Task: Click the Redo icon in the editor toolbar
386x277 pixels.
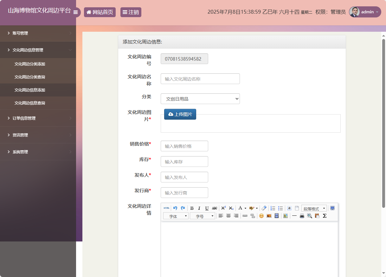Action: pos(183,208)
